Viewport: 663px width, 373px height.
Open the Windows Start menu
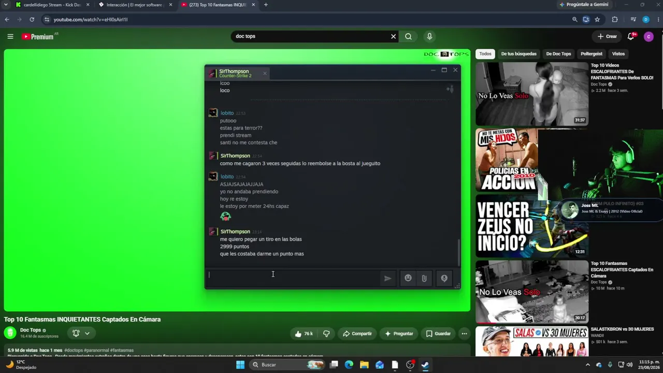[240, 365]
